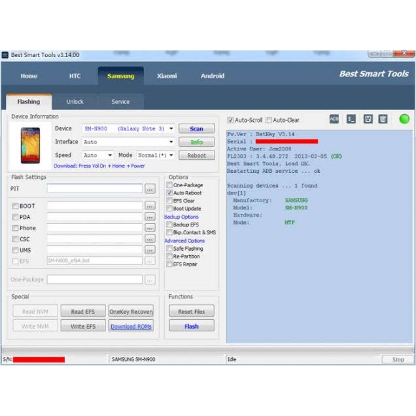The height and width of the screenshot is (416, 416).
Task: Click the Galaxy Note 3 phone image
Action: tap(30, 146)
